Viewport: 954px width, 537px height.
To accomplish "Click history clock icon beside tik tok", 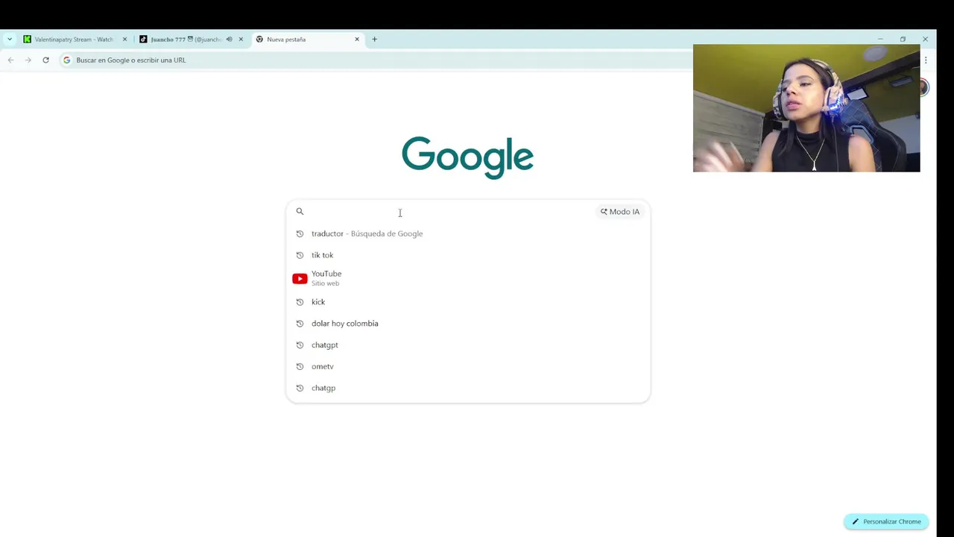I will pyautogui.click(x=300, y=255).
